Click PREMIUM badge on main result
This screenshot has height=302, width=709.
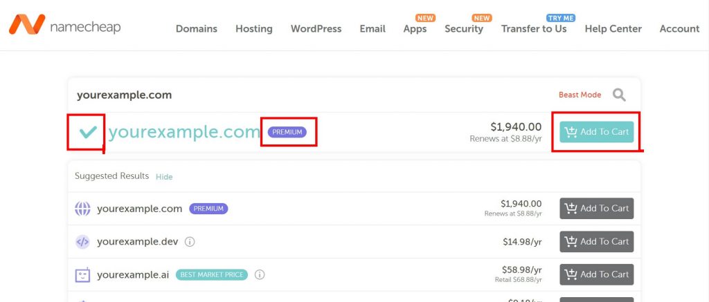pyautogui.click(x=287, y=132)
